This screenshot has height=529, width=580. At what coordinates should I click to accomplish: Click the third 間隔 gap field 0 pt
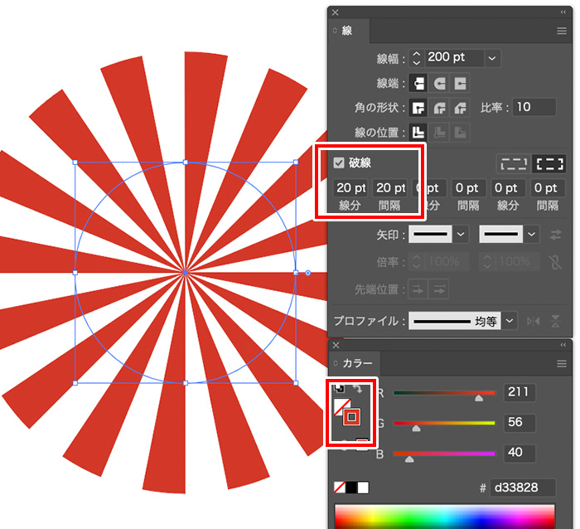(x=548, y=188)
